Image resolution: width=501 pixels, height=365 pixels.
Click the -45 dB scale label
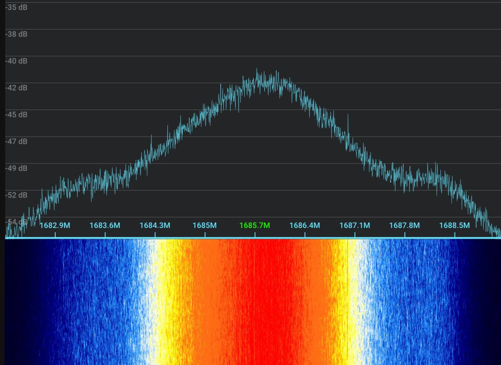coord(16,115)
